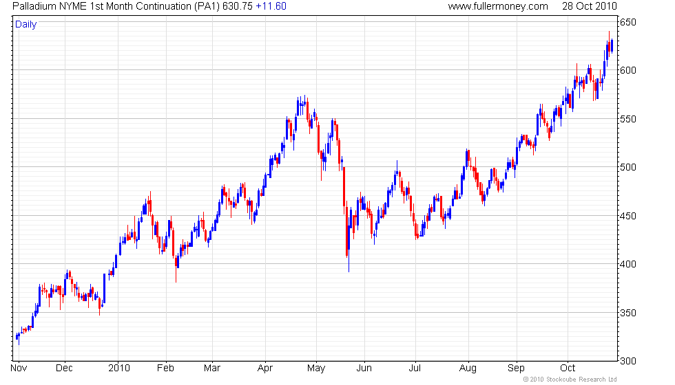Click the 550 price axis label
This screenshot has height=385, width=675.
pos(627,119)
